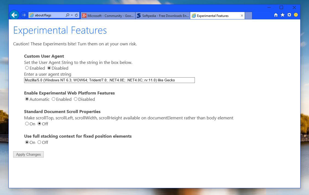
Task: Open a new tab with blank tab button
Action: pos(248,16)
